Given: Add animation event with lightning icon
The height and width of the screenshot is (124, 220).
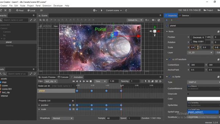Looking at the screenshot, I should 146,81.
